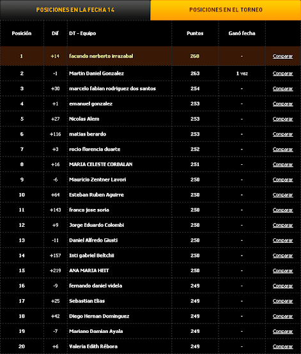Compare with Daniel Alfredo Giusti
301x354 pixels.
pos(282,240)
